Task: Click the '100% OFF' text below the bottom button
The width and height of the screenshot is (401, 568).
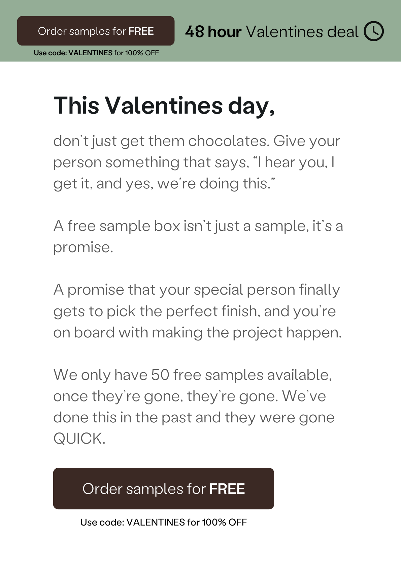Action: tap(224, 522)
